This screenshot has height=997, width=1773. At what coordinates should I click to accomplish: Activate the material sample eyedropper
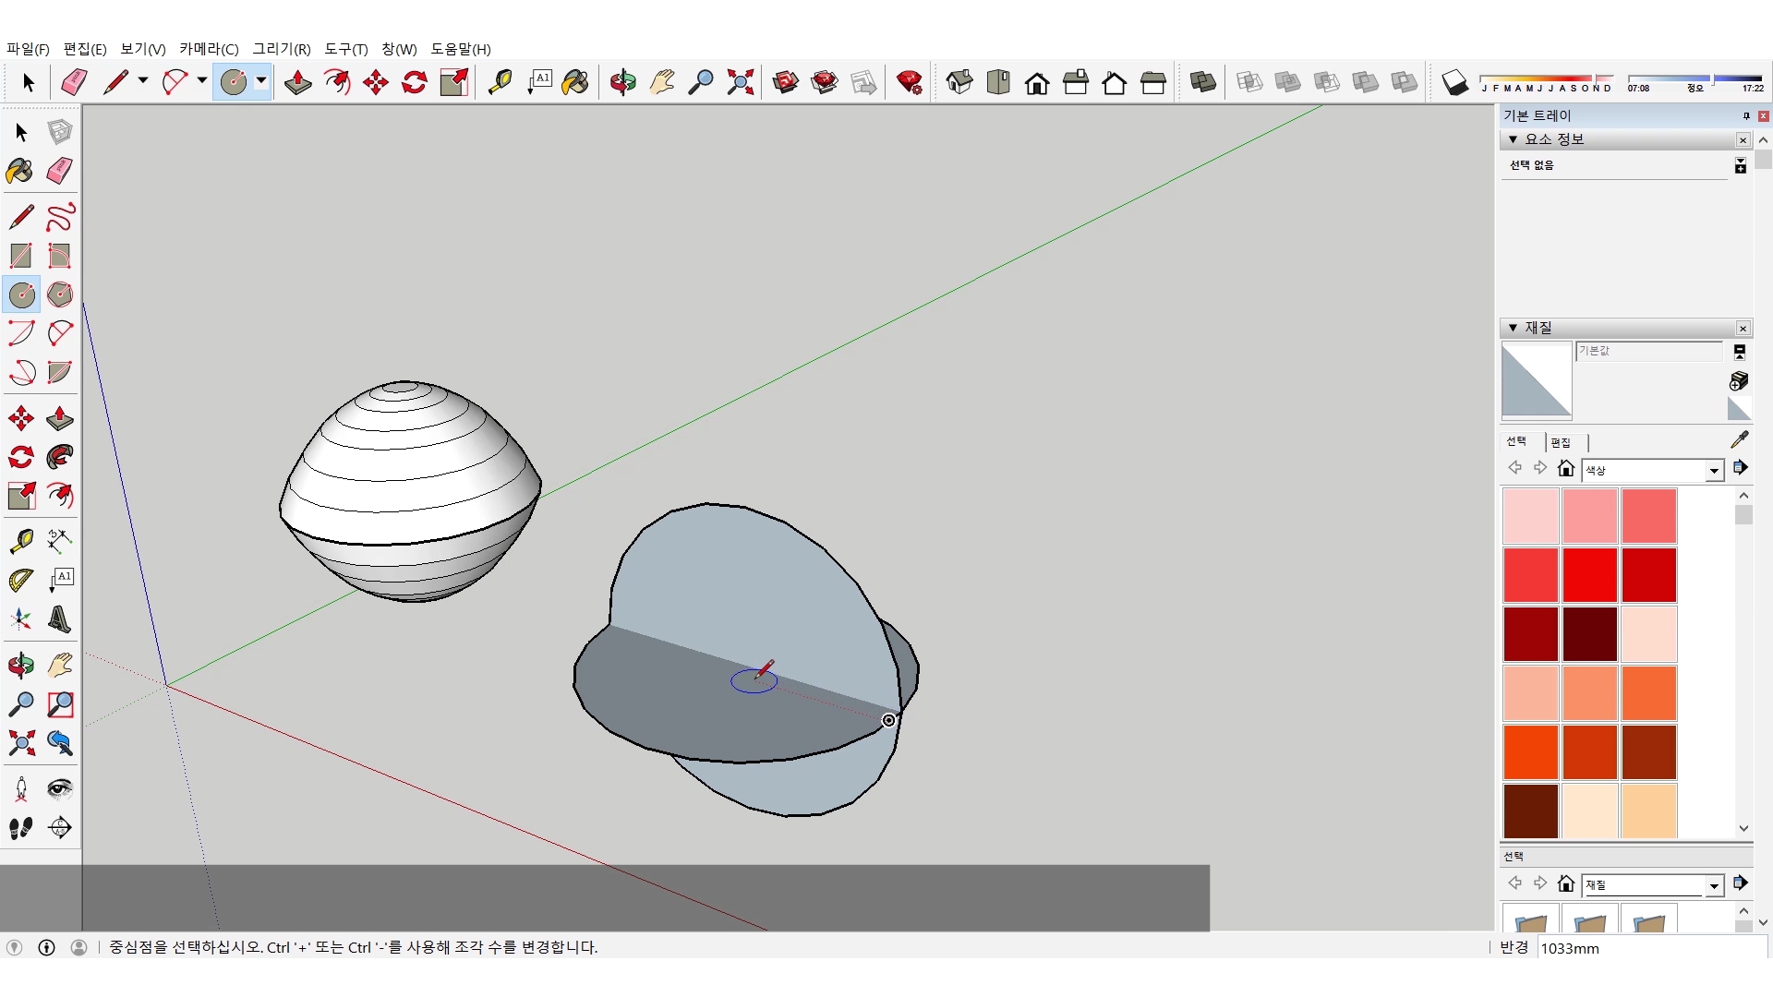1739,440
